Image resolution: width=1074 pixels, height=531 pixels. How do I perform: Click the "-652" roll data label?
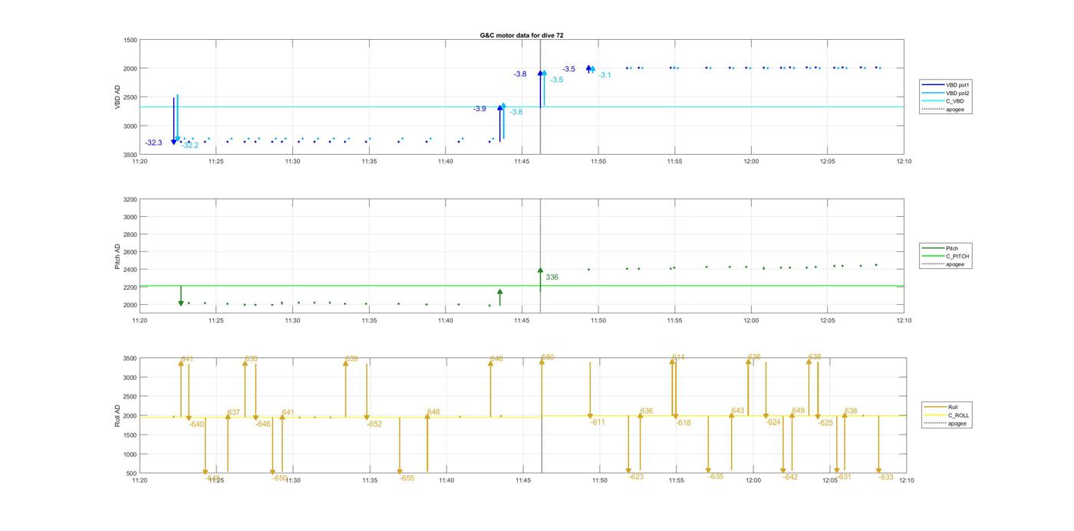pos(374,424)
